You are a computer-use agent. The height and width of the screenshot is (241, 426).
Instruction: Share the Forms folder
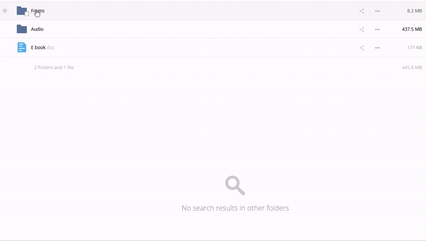362,11
